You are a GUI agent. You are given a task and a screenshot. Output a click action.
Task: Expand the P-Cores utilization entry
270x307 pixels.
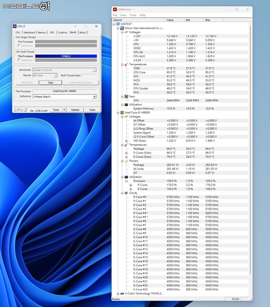pyautogui.click(x=131, y=185)
